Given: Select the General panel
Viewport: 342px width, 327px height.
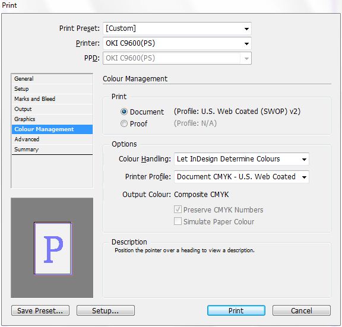Looking at the screenshot, I should pyautogui.click(x=52, y=79).
